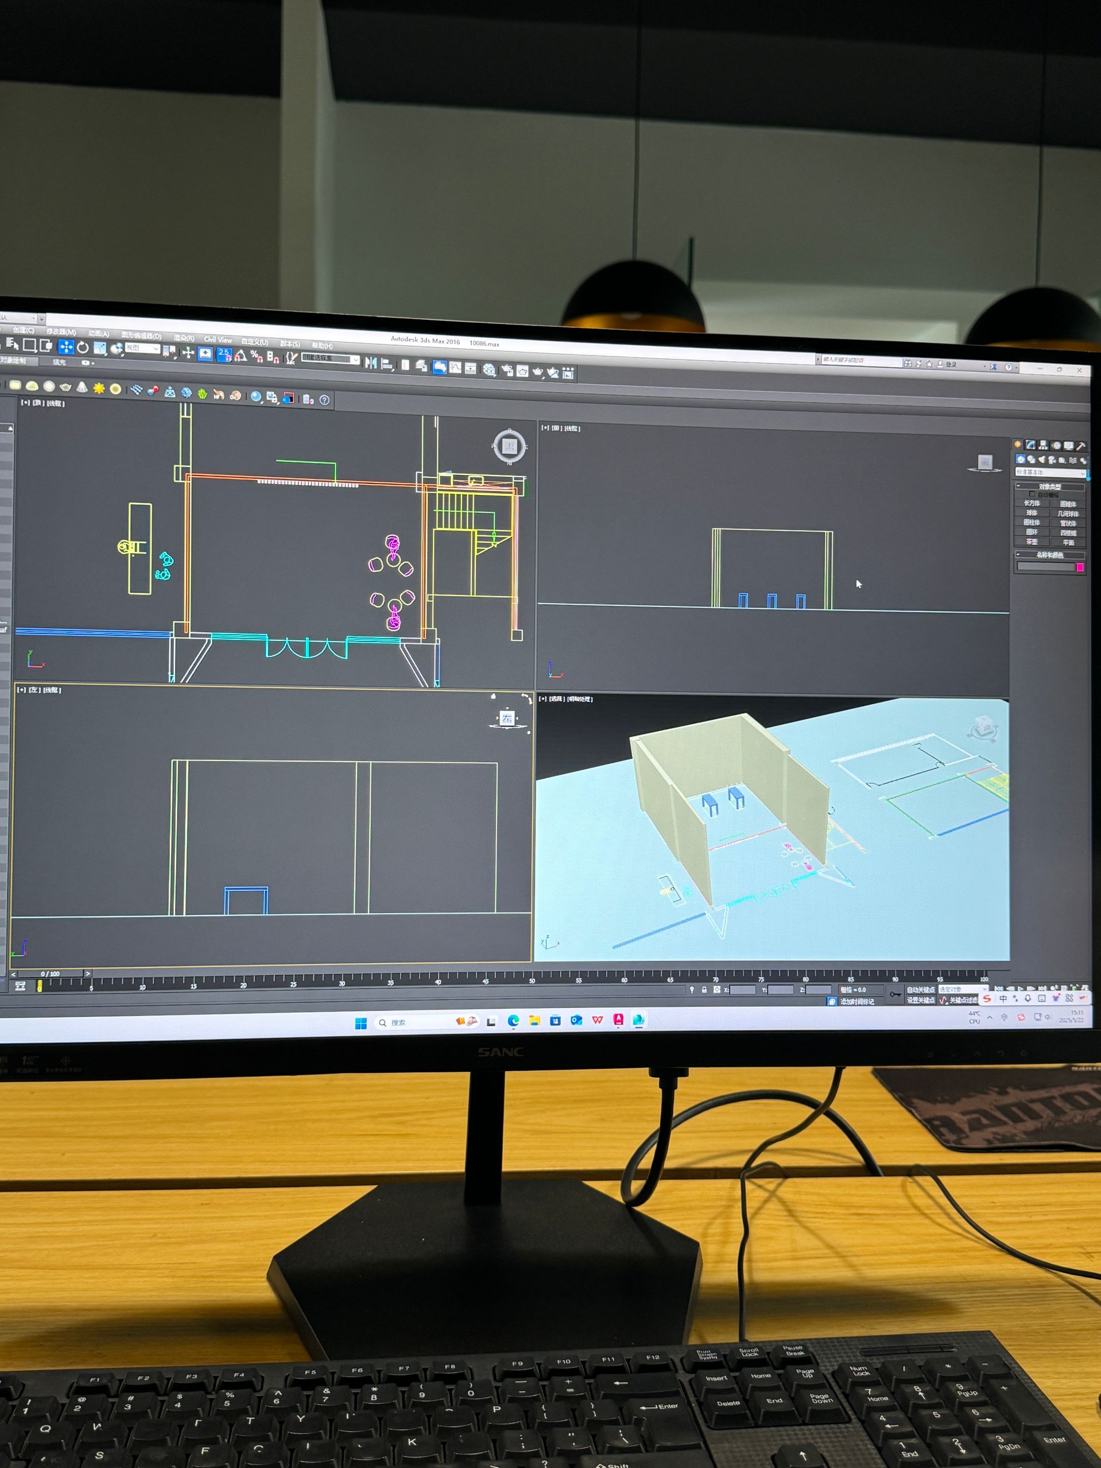Open the Utilities hammer panel icon
This screenshot has height=1468, width=1101.
point(1080,446)
